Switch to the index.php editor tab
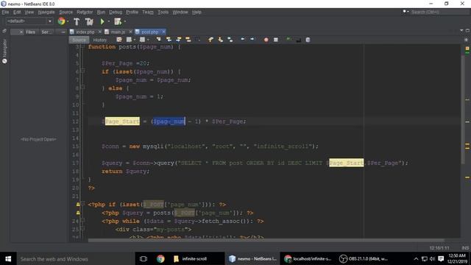The width and height of the screenshot is (471, 265). point(85,32)
